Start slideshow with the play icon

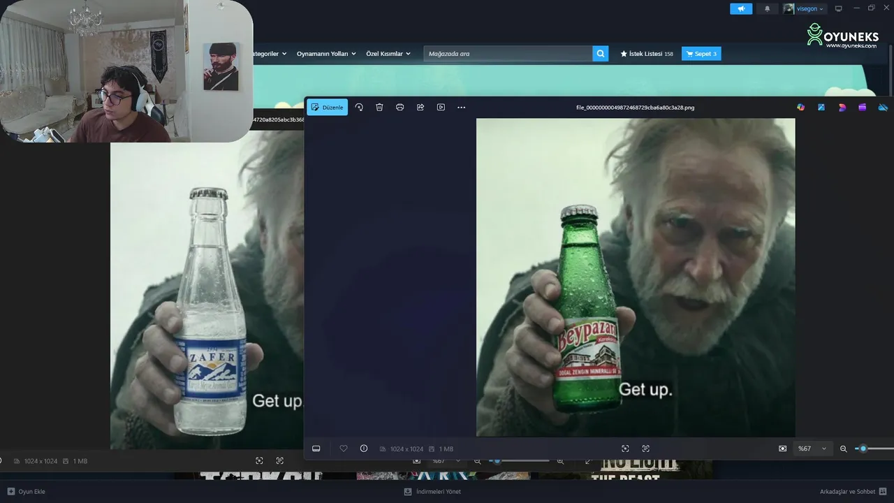(441, 107)
